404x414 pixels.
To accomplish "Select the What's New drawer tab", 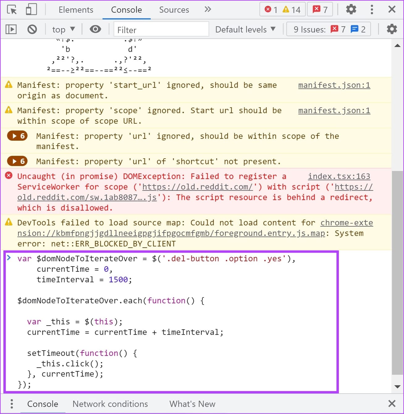I will [192, 404].
